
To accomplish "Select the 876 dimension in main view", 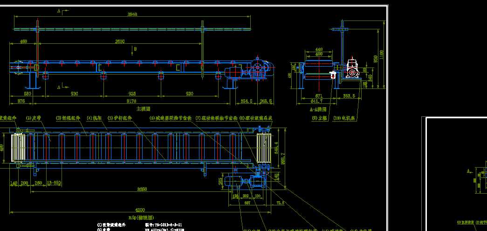I will pyautogui.click(x=21, y=101).
